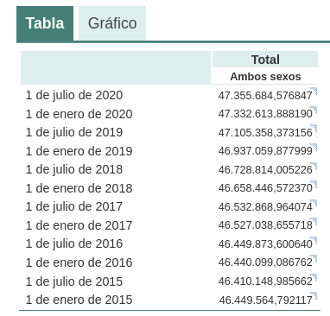Click the note icon beside 46.658.446,572370

click(314, 184)
